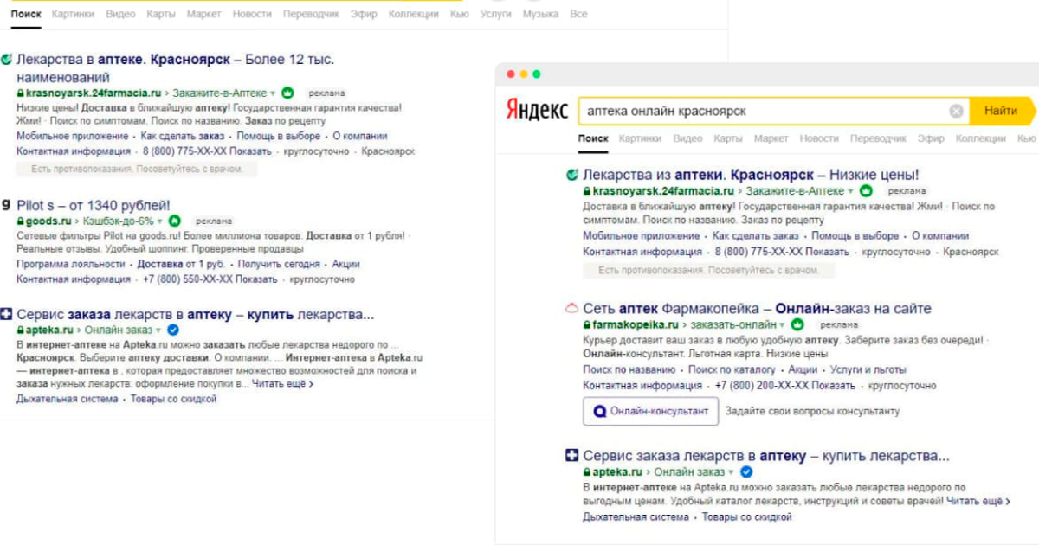1039x545 pixels.
Task: Click "Программа лояльности" sitelink
Action: point(71,264)
